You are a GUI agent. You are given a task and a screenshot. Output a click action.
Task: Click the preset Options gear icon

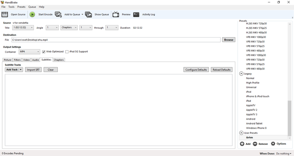(273, 144)
